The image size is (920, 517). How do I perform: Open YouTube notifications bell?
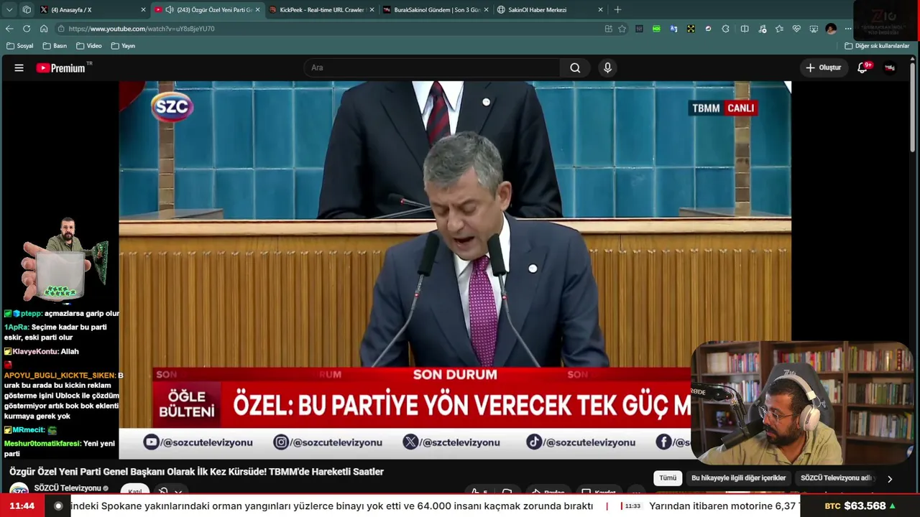coord(862,67)
